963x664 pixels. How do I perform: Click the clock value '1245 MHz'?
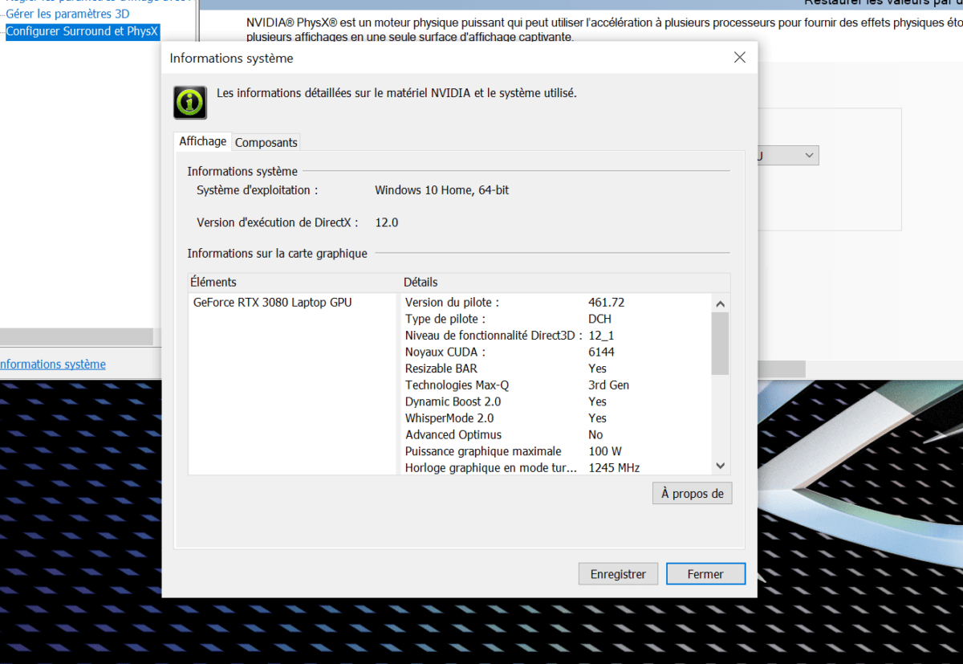coord(614,468)
